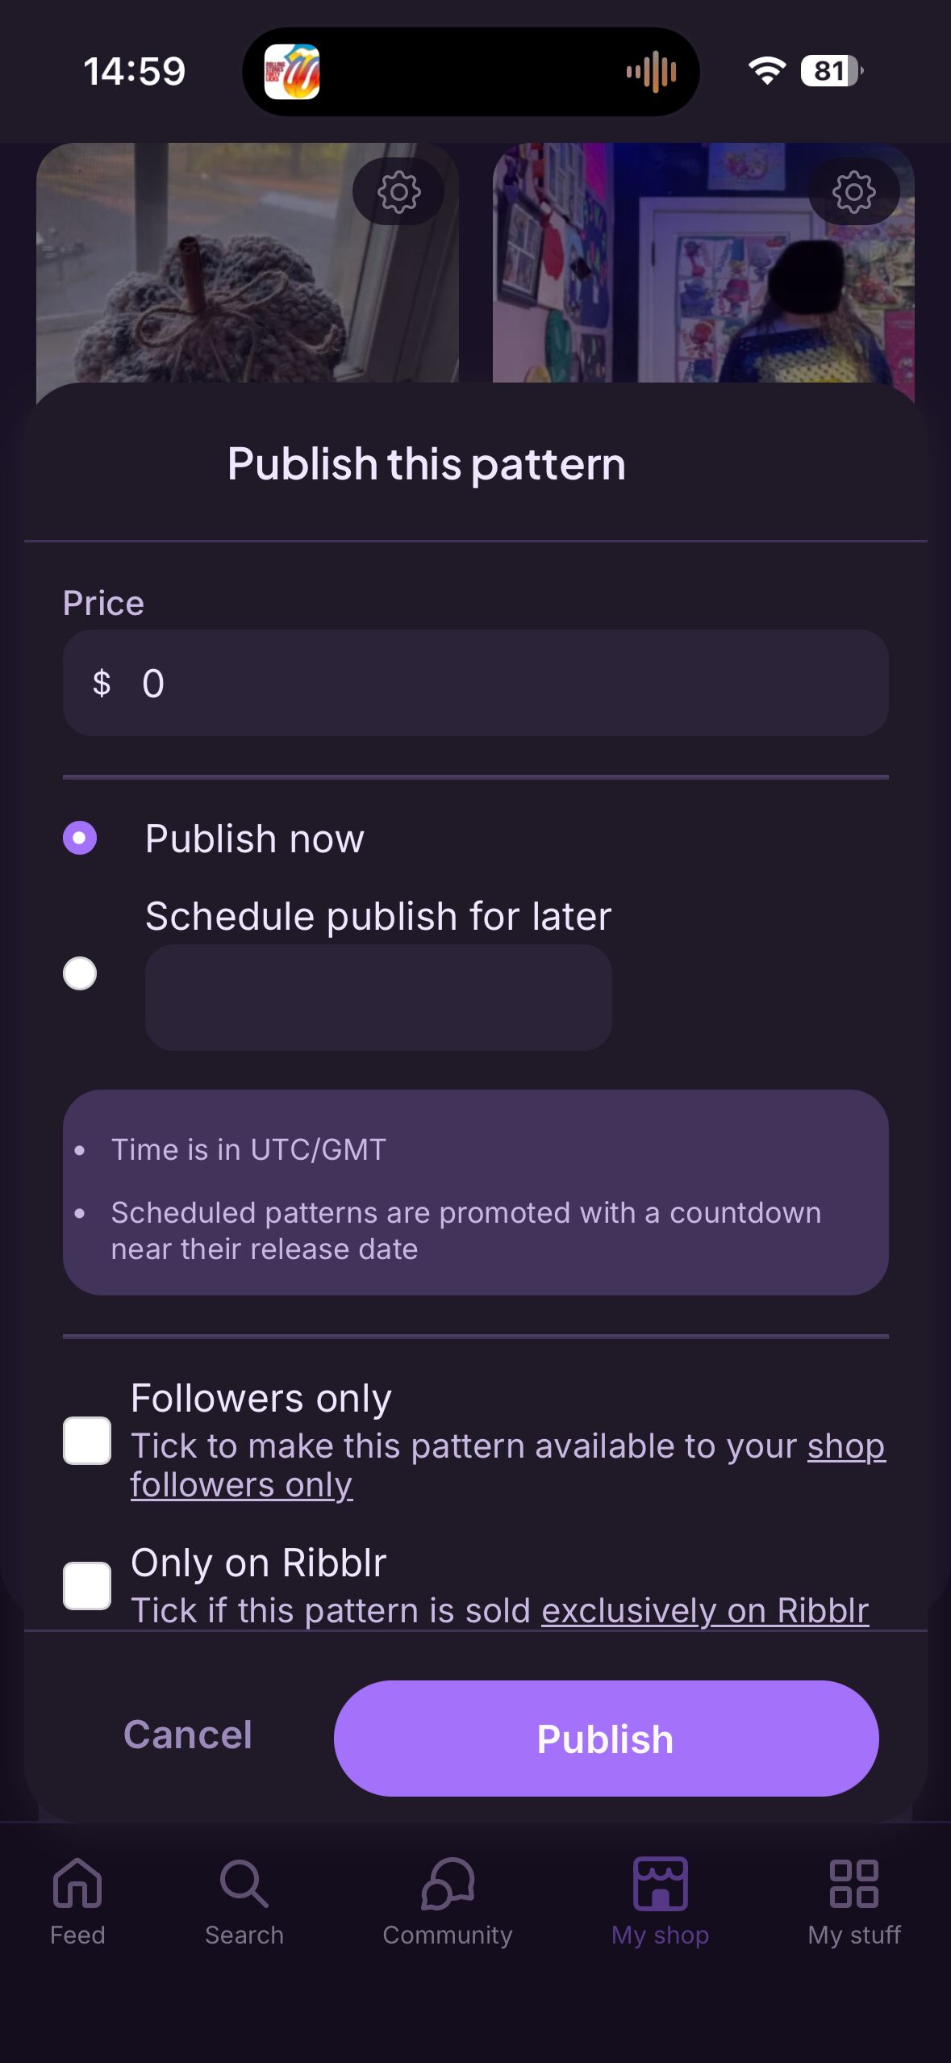Open the "exclusively on Ribblr" link
951x2063 pixels.
pyautogui.click(x=704, y=1611)
